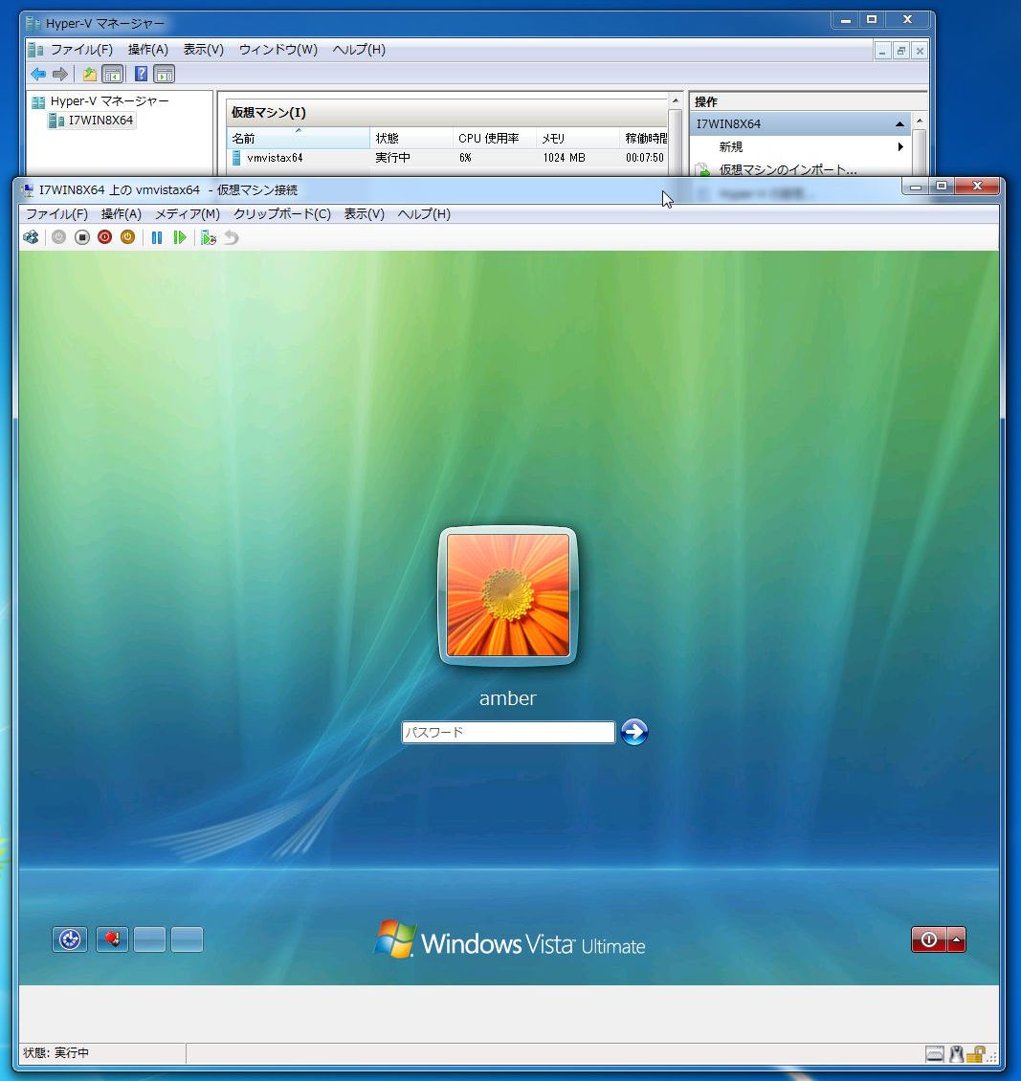Click the red power button on the Vista login screen

click(928, 939)
